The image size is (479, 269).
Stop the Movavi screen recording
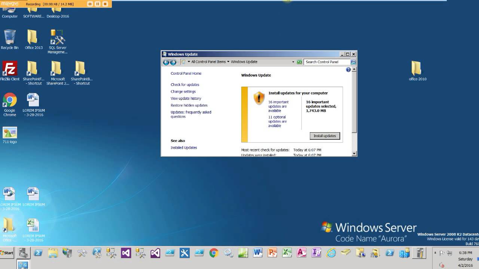click(x=105, y=4)
